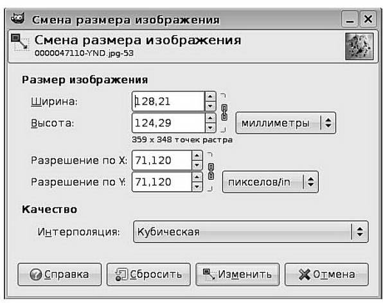Click the scale image icon in dialog header

[20, 43]
